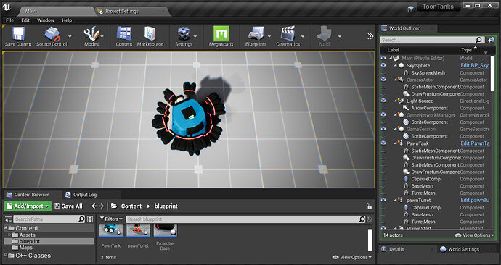Open World Outliner View Options dropdown
This screenshot has height=265, width=501.
tap(474, 235)
